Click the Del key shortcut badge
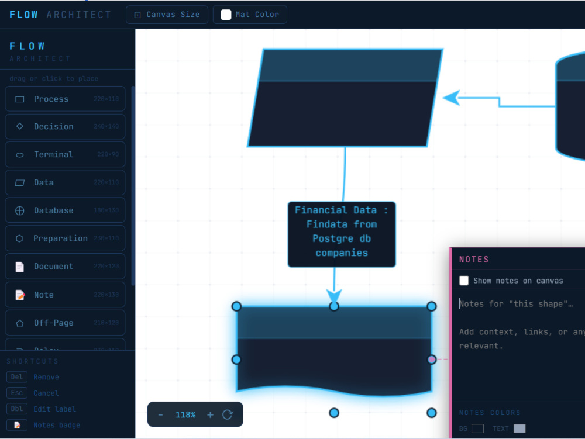Viewport: 585px width, 439px height. (17, 377)
